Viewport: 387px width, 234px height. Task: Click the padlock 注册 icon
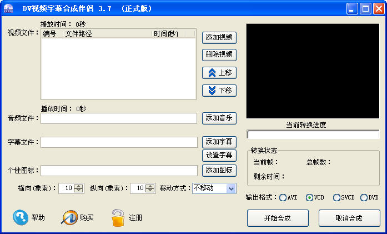tap(118, 218)
